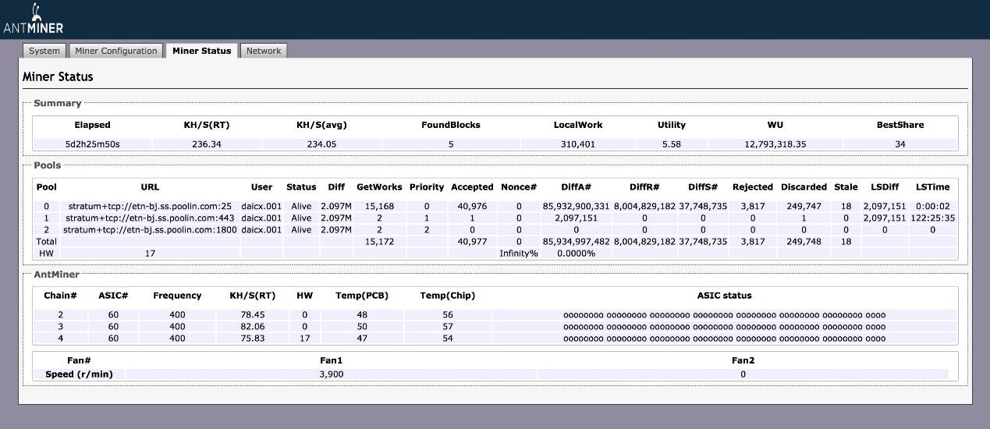Viewport: 990px width, 429px height.
Task: Click the Utility value 5.58
Action: pyautogui.click(x=672, y=144)
